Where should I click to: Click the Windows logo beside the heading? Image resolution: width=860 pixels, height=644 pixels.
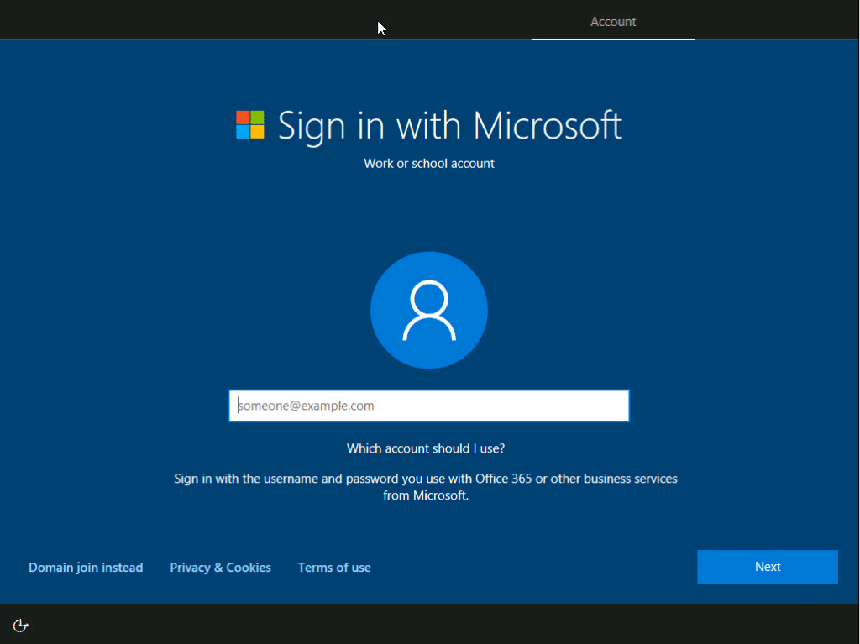[249, 124]
